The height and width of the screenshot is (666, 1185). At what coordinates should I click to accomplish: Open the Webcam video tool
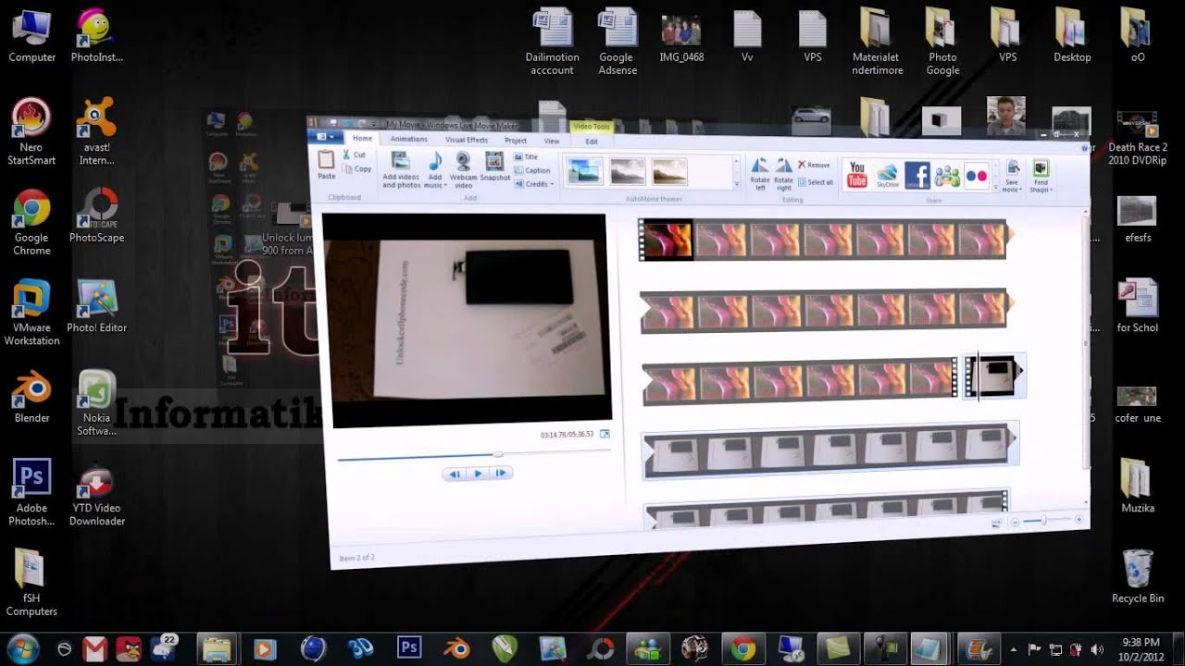[x=463, y=170]
